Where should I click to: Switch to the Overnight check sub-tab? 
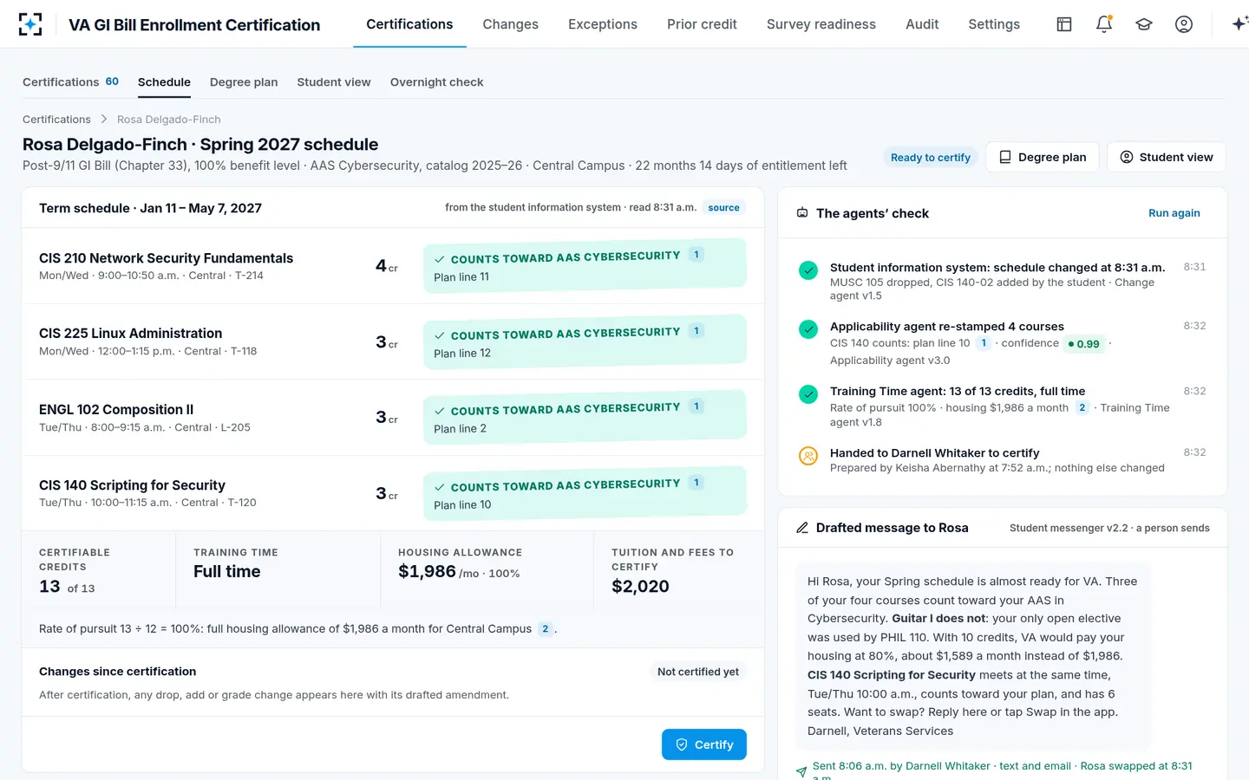point(437,82)
